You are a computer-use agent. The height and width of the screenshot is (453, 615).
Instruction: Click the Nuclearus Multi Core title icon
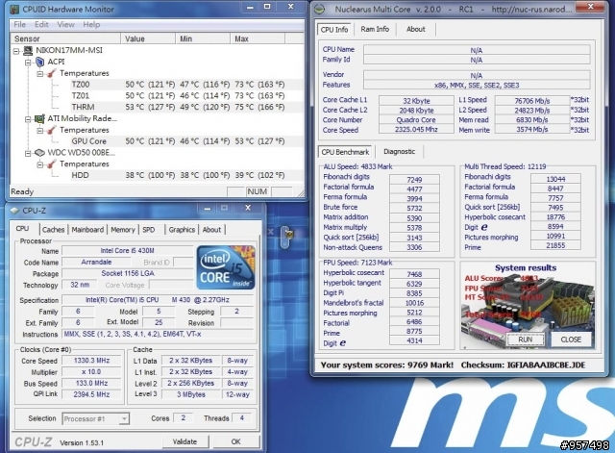(320, 9)
